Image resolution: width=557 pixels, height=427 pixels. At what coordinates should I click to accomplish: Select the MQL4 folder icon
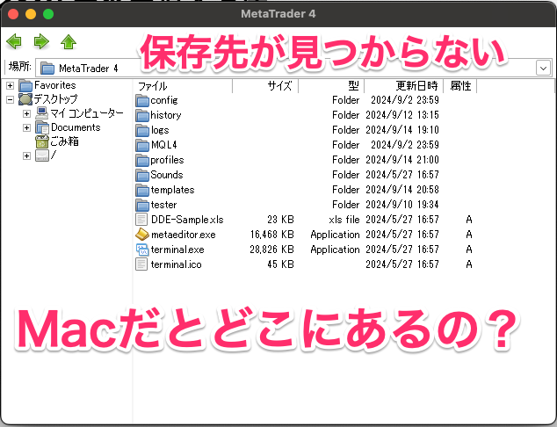click(x=142, y=145)
